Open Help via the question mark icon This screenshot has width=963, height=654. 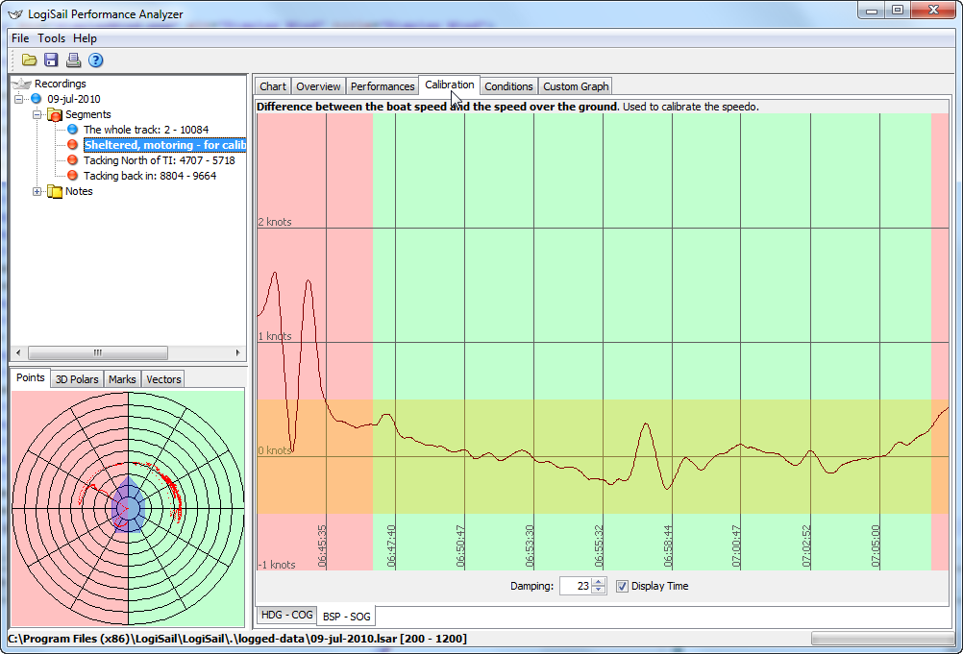pos(96,61)
